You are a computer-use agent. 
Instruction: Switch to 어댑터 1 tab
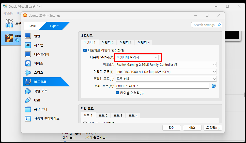(90, 43)
